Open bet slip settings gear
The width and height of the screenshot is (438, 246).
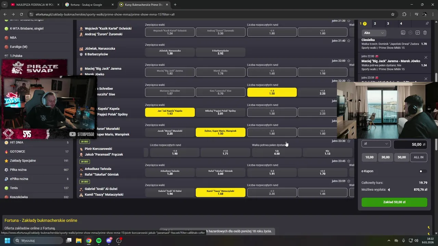410,33
